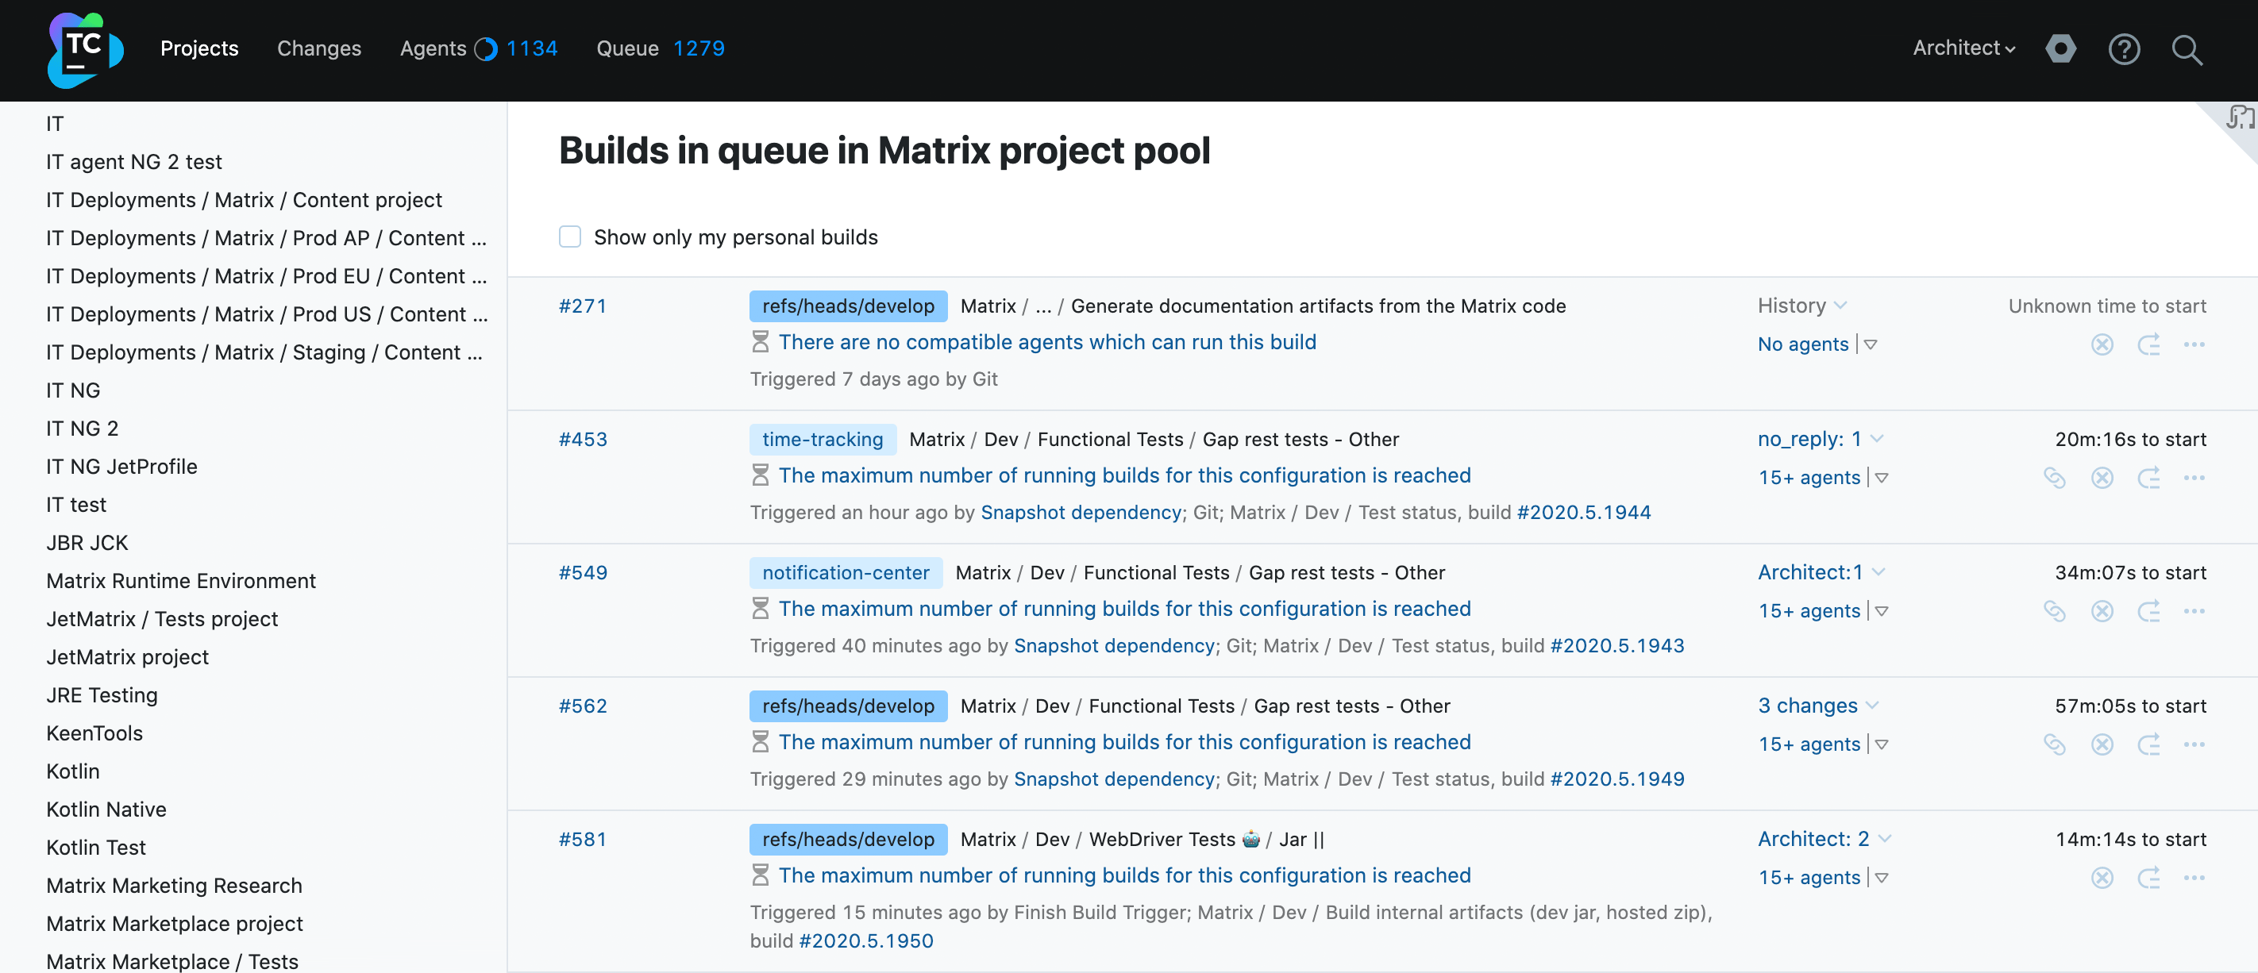Open Agents in top navigation
Screen dimensions: 2258x973
(433, 49)
